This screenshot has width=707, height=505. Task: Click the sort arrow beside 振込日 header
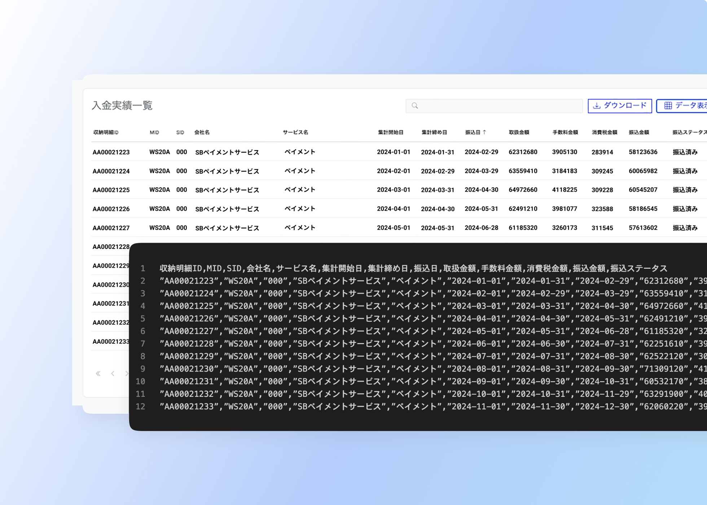click(484, 132)
